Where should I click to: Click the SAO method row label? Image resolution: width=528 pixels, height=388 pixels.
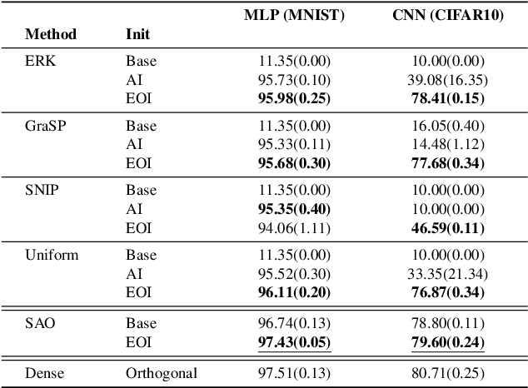pos(39,321)
